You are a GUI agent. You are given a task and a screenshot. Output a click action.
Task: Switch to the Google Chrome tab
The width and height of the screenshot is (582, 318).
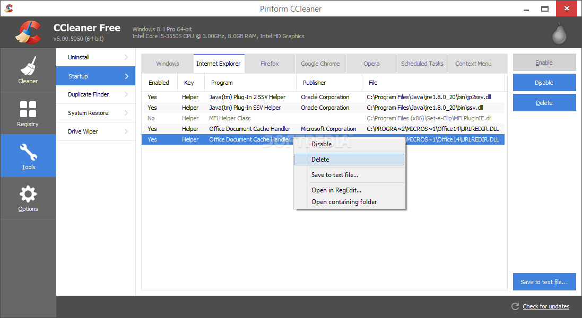tap(320, 64)
